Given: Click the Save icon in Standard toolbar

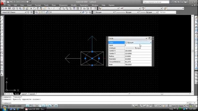Looking at the screenshot, I should 10,8.
